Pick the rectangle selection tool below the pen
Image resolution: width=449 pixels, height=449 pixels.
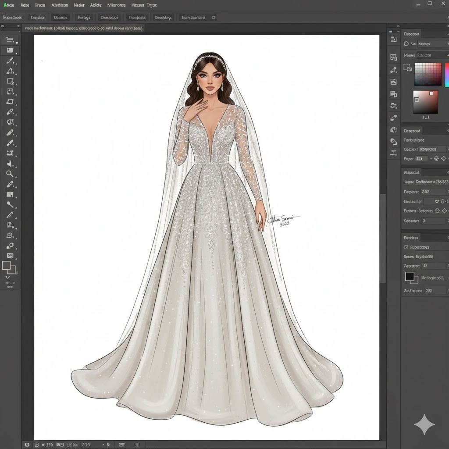10,82
